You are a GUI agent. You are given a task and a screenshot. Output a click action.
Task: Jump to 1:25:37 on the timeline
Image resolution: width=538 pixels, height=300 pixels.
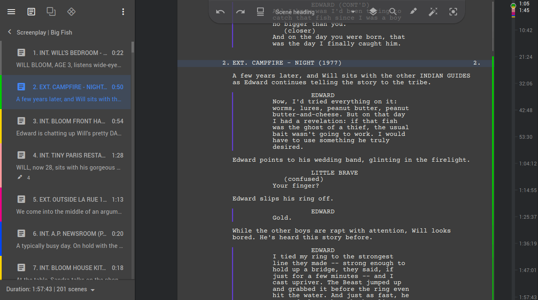tap(527, 217)
